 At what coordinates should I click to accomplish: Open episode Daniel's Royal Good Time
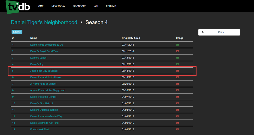(x=44, y=51)
